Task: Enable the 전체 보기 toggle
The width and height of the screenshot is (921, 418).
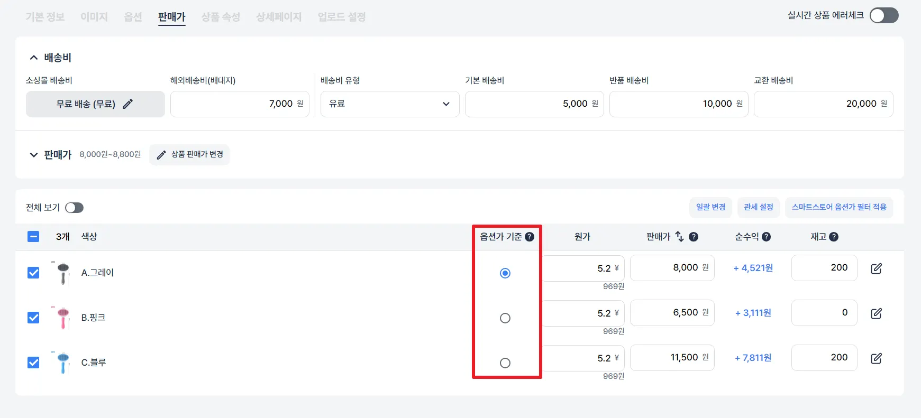Action: [74, 208]
